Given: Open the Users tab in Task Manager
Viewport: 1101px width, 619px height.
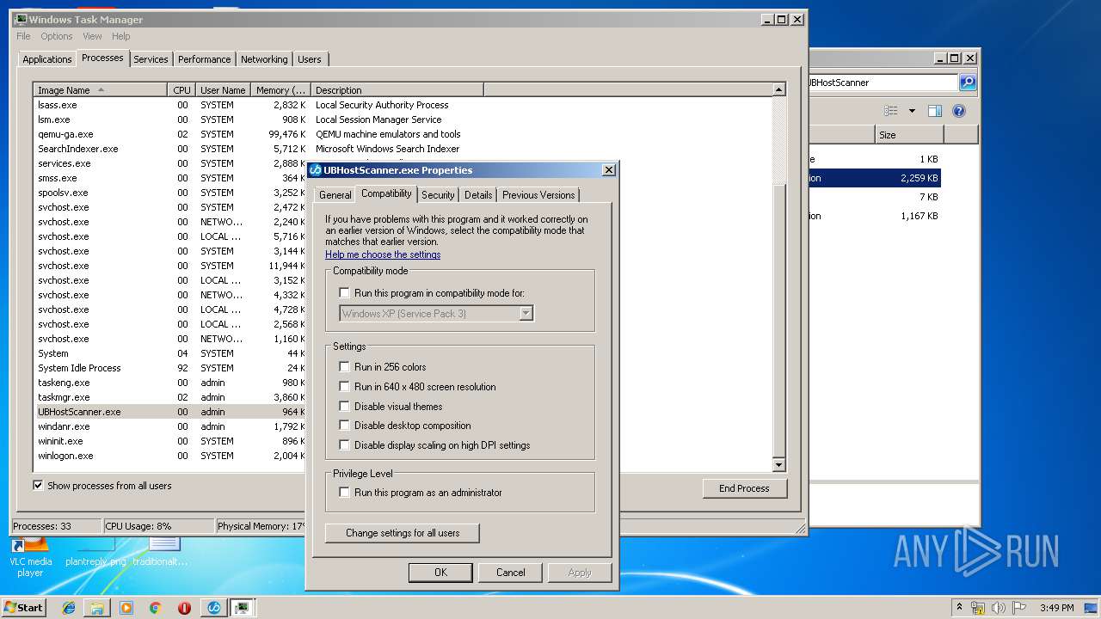Looking at the screenshot, I should [310, 59].
